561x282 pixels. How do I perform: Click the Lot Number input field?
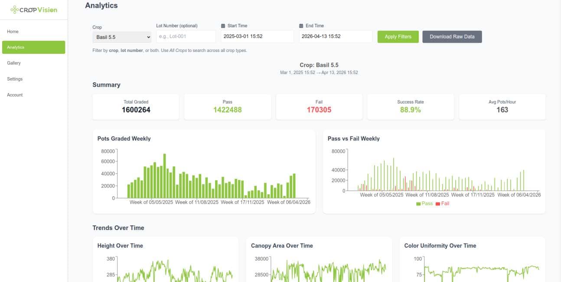pos(186,36)
